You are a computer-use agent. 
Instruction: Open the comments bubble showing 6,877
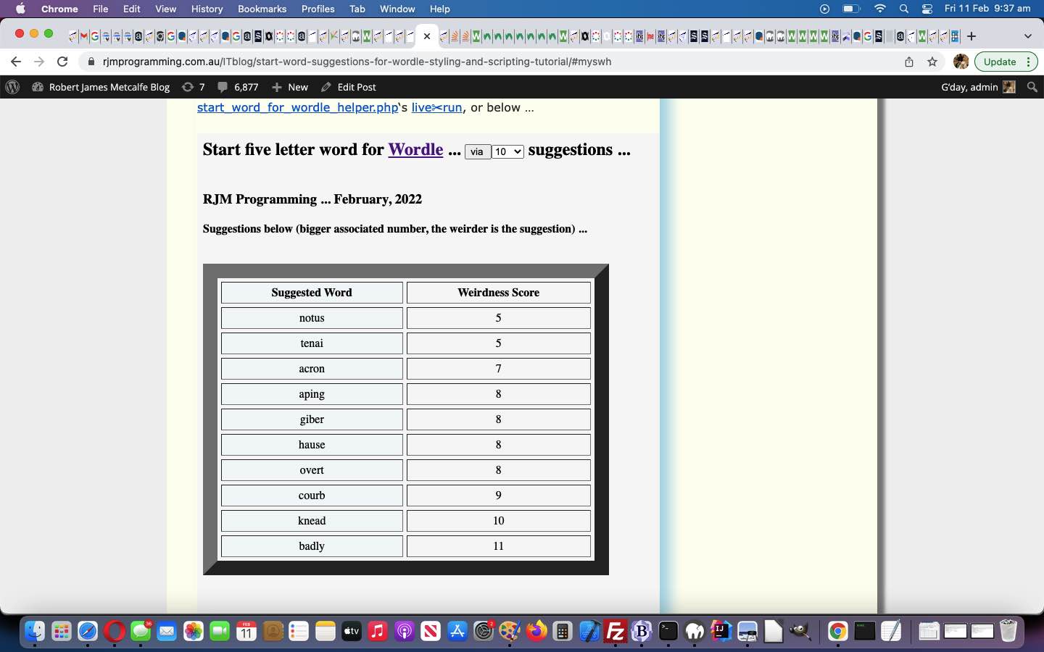pyautogui.click(x=238, y=87)
